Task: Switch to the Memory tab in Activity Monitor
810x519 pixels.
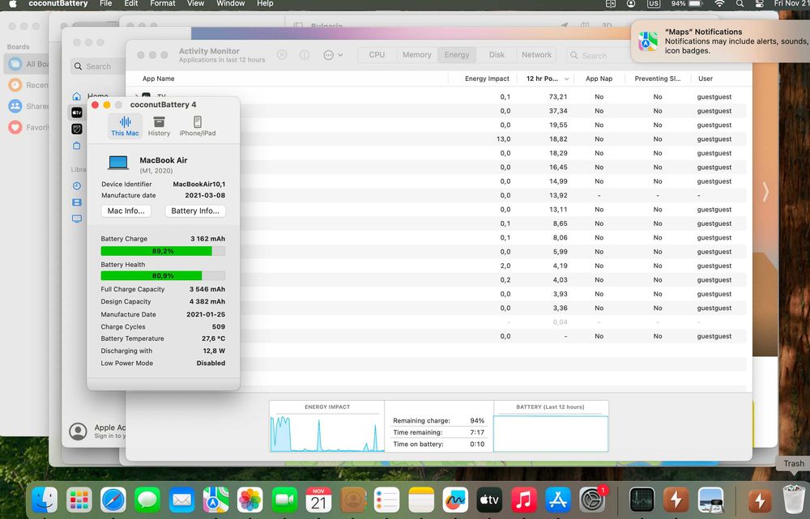Action: pyautogui.click(x=416, y=55)
